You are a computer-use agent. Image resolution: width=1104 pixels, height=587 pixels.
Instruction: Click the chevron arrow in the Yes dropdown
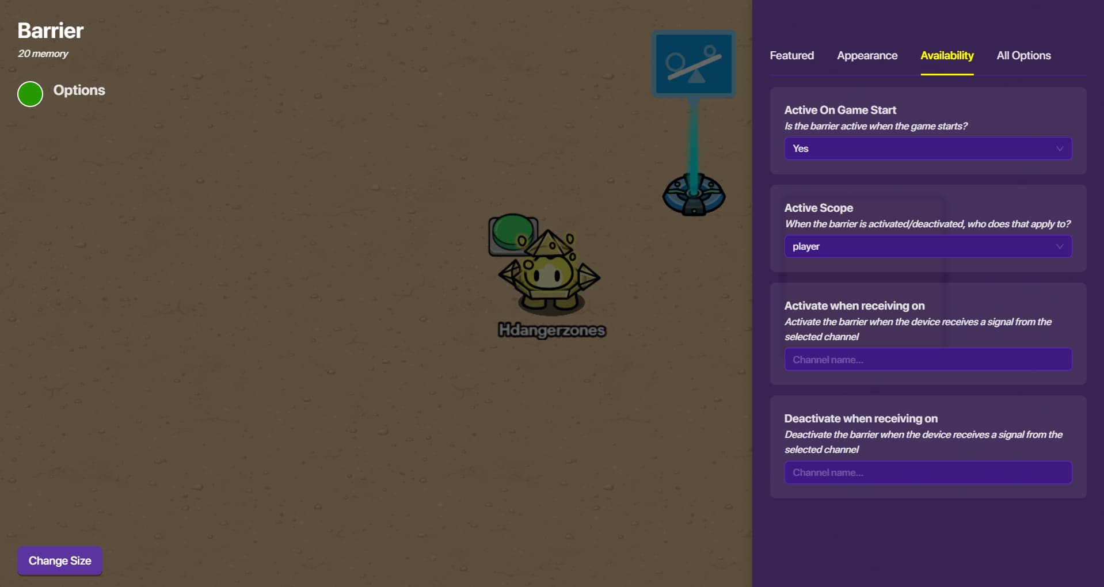pyautogui.click(x=1059, y=148)
